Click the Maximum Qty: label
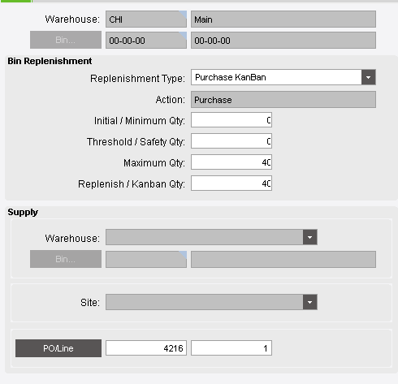 [x=154, y=163]
